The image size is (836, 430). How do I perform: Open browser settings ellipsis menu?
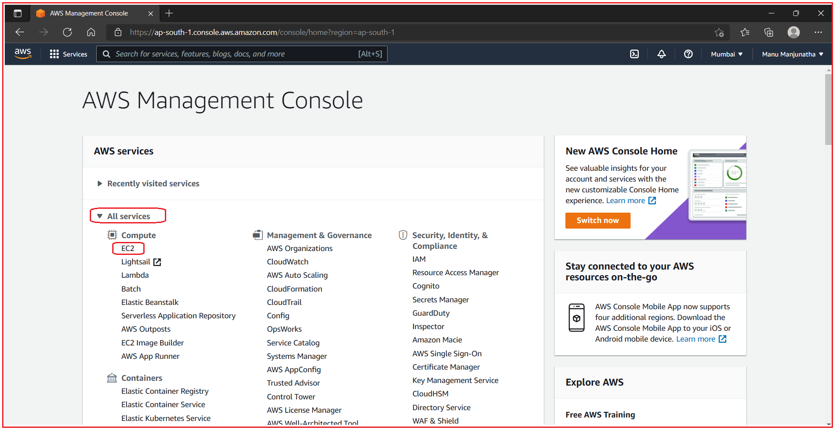click(818, 32)
